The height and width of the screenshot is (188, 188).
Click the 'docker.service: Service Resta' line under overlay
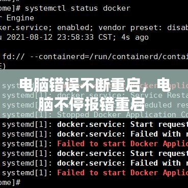[x=123, y=95]
